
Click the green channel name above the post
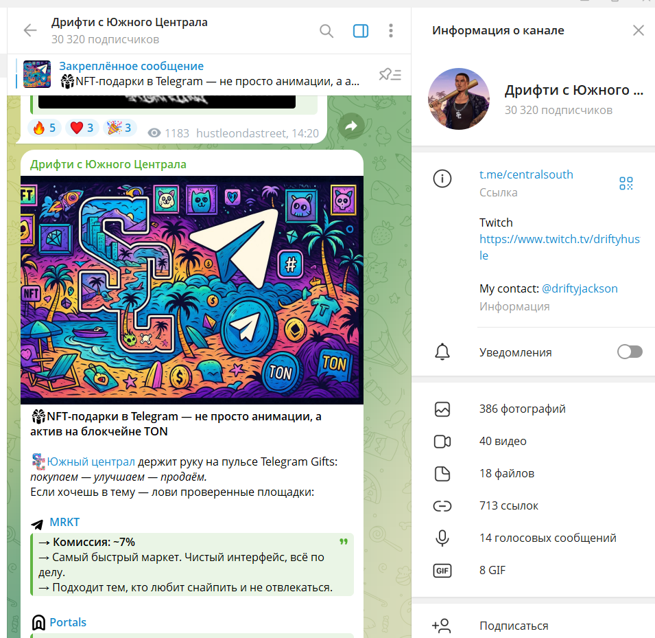click(108, 164)
